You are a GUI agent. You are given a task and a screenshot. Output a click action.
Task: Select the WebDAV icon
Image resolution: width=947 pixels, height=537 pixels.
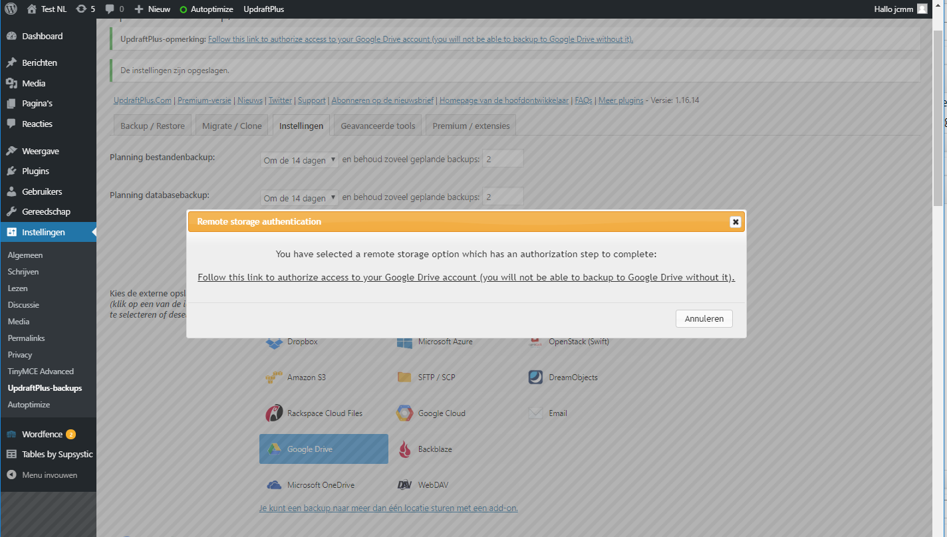pos(404,485)
